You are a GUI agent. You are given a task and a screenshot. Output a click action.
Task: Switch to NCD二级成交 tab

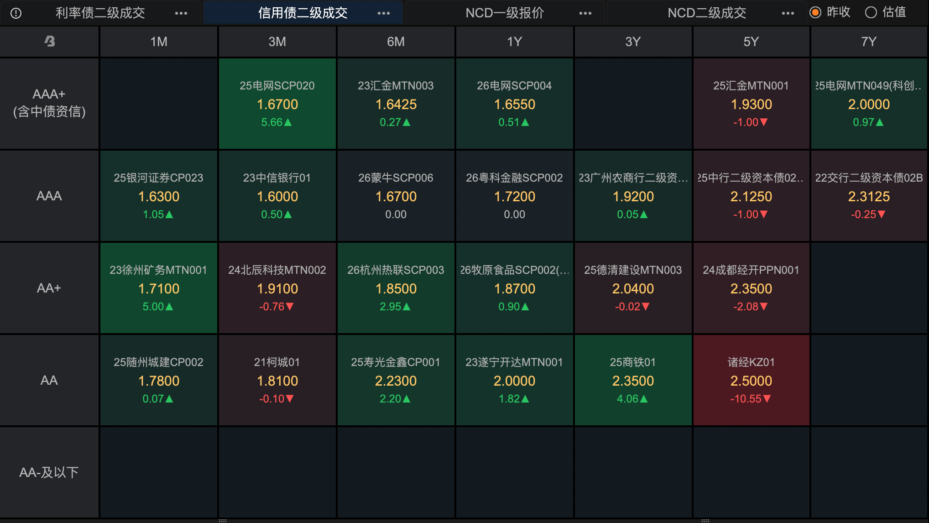tap(707, 13)
